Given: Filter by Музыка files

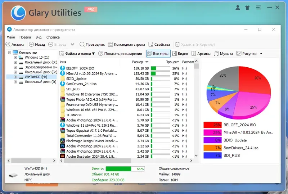Looking at the screenshot, I should pos(224,54).
